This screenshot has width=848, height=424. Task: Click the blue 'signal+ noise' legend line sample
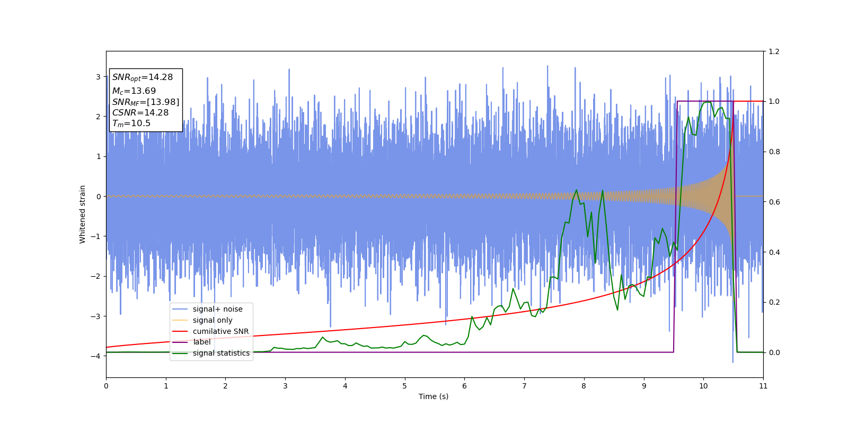tap(180, 309)
